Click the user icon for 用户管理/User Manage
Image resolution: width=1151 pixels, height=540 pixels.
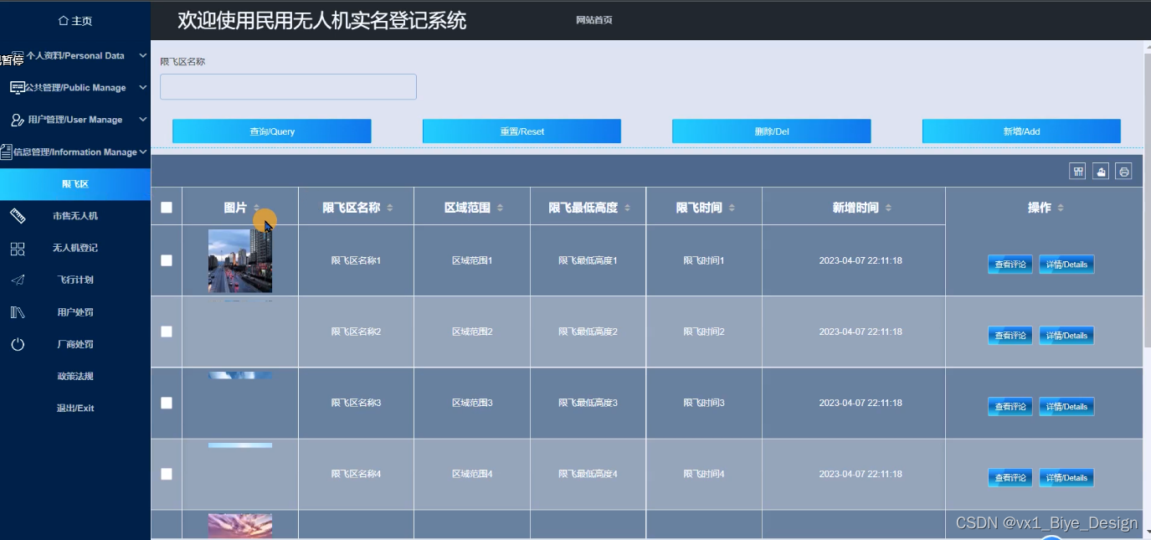tap(18, 120)
